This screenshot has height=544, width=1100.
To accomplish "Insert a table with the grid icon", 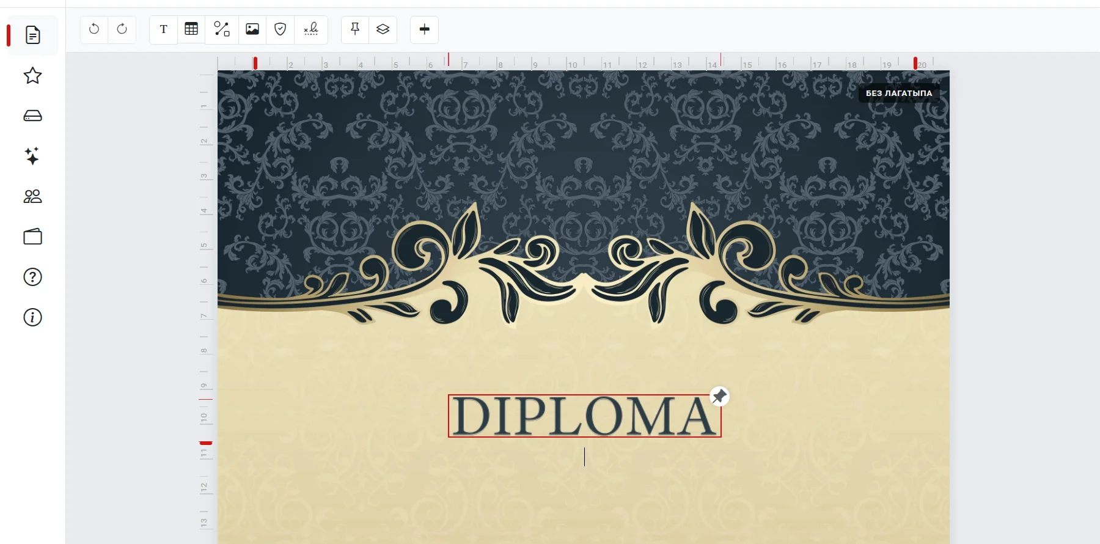I will (191, 29).
